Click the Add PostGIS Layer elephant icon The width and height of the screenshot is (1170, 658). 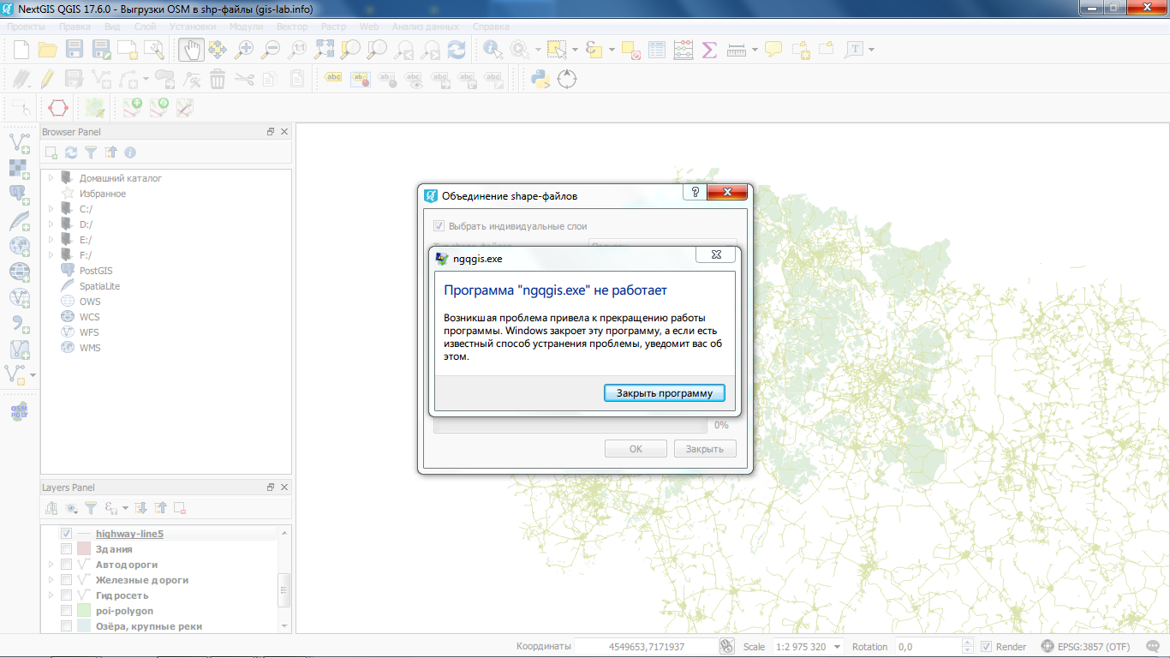18,195
